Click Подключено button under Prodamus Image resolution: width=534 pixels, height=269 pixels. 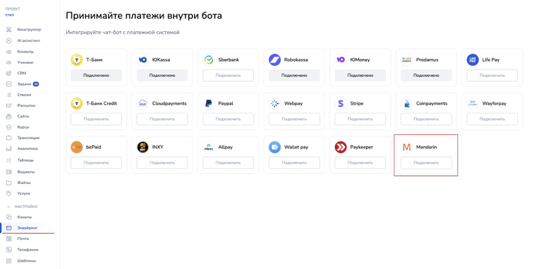[x=426, y=75]
